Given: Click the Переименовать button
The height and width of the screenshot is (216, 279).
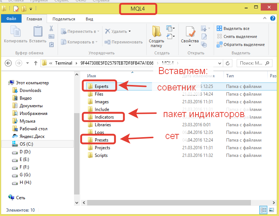Looking at the screenshot, I should click(124, 42).
